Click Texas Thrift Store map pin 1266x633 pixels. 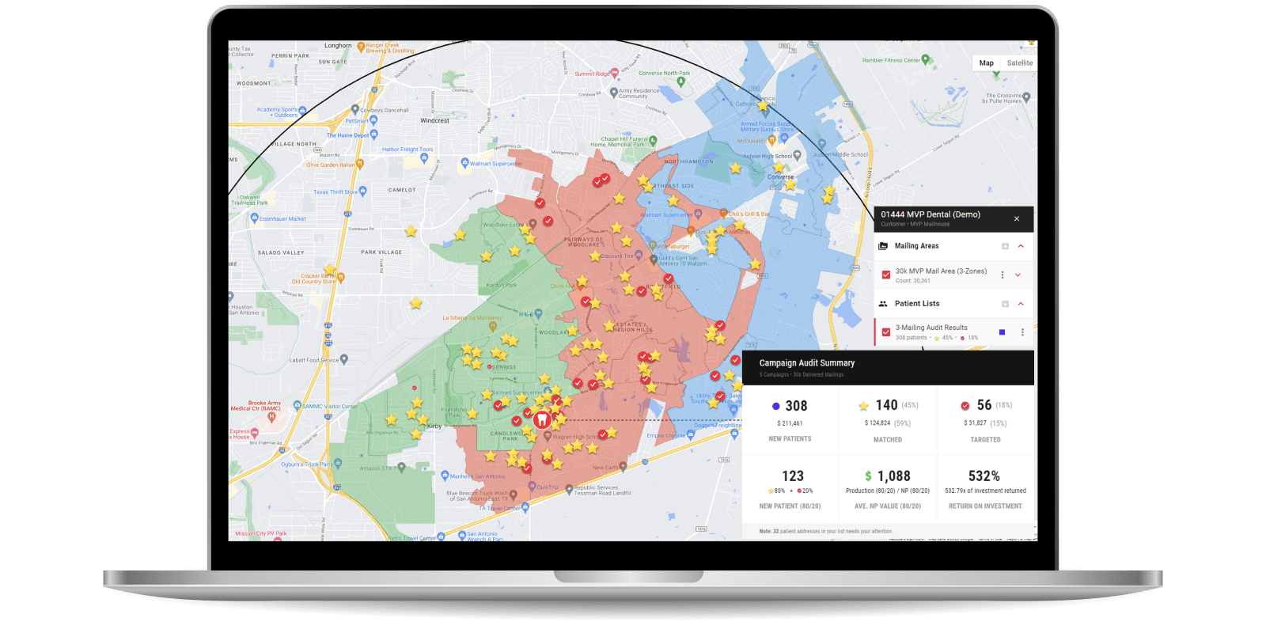[x=363, y=191]
